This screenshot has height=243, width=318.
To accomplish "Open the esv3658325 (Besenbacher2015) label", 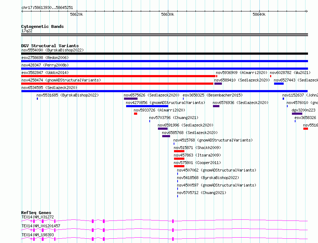I will 213,95.
